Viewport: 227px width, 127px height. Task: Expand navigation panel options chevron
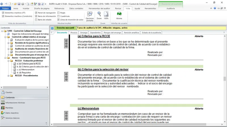(46, 123)
